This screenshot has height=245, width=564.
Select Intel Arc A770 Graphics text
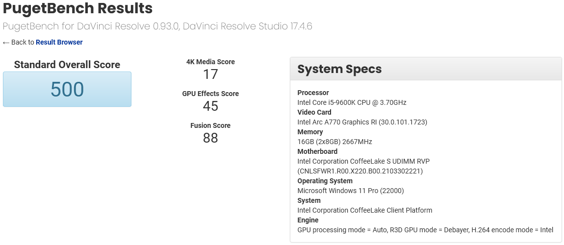362,122
